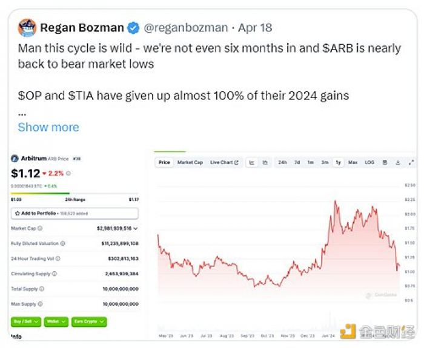The height and width of the screenshot is (348, 424).
Task: Click the Market Cap info icon
Action: [x=40, y=228]
